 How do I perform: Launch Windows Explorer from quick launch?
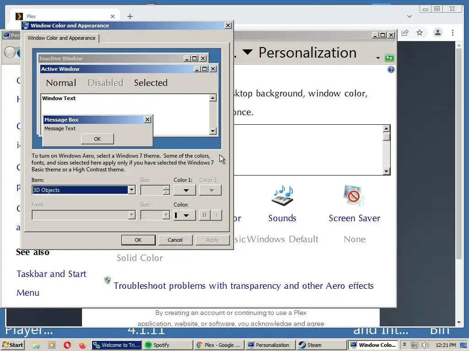pyautogui.click(x=36, y=346)
